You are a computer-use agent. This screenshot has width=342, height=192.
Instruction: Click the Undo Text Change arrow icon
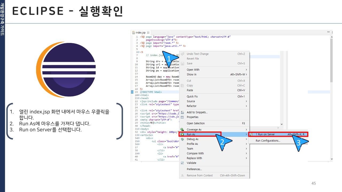tap(182, 54)
